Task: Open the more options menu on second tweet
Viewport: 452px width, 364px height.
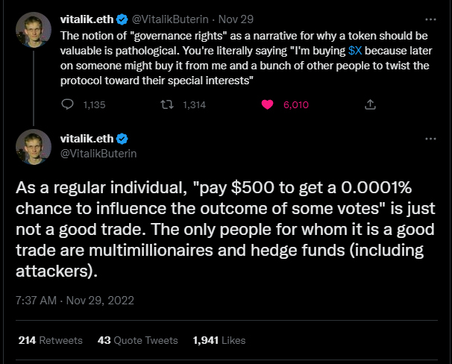Action: pyautogui.click(x=430, y=139)
